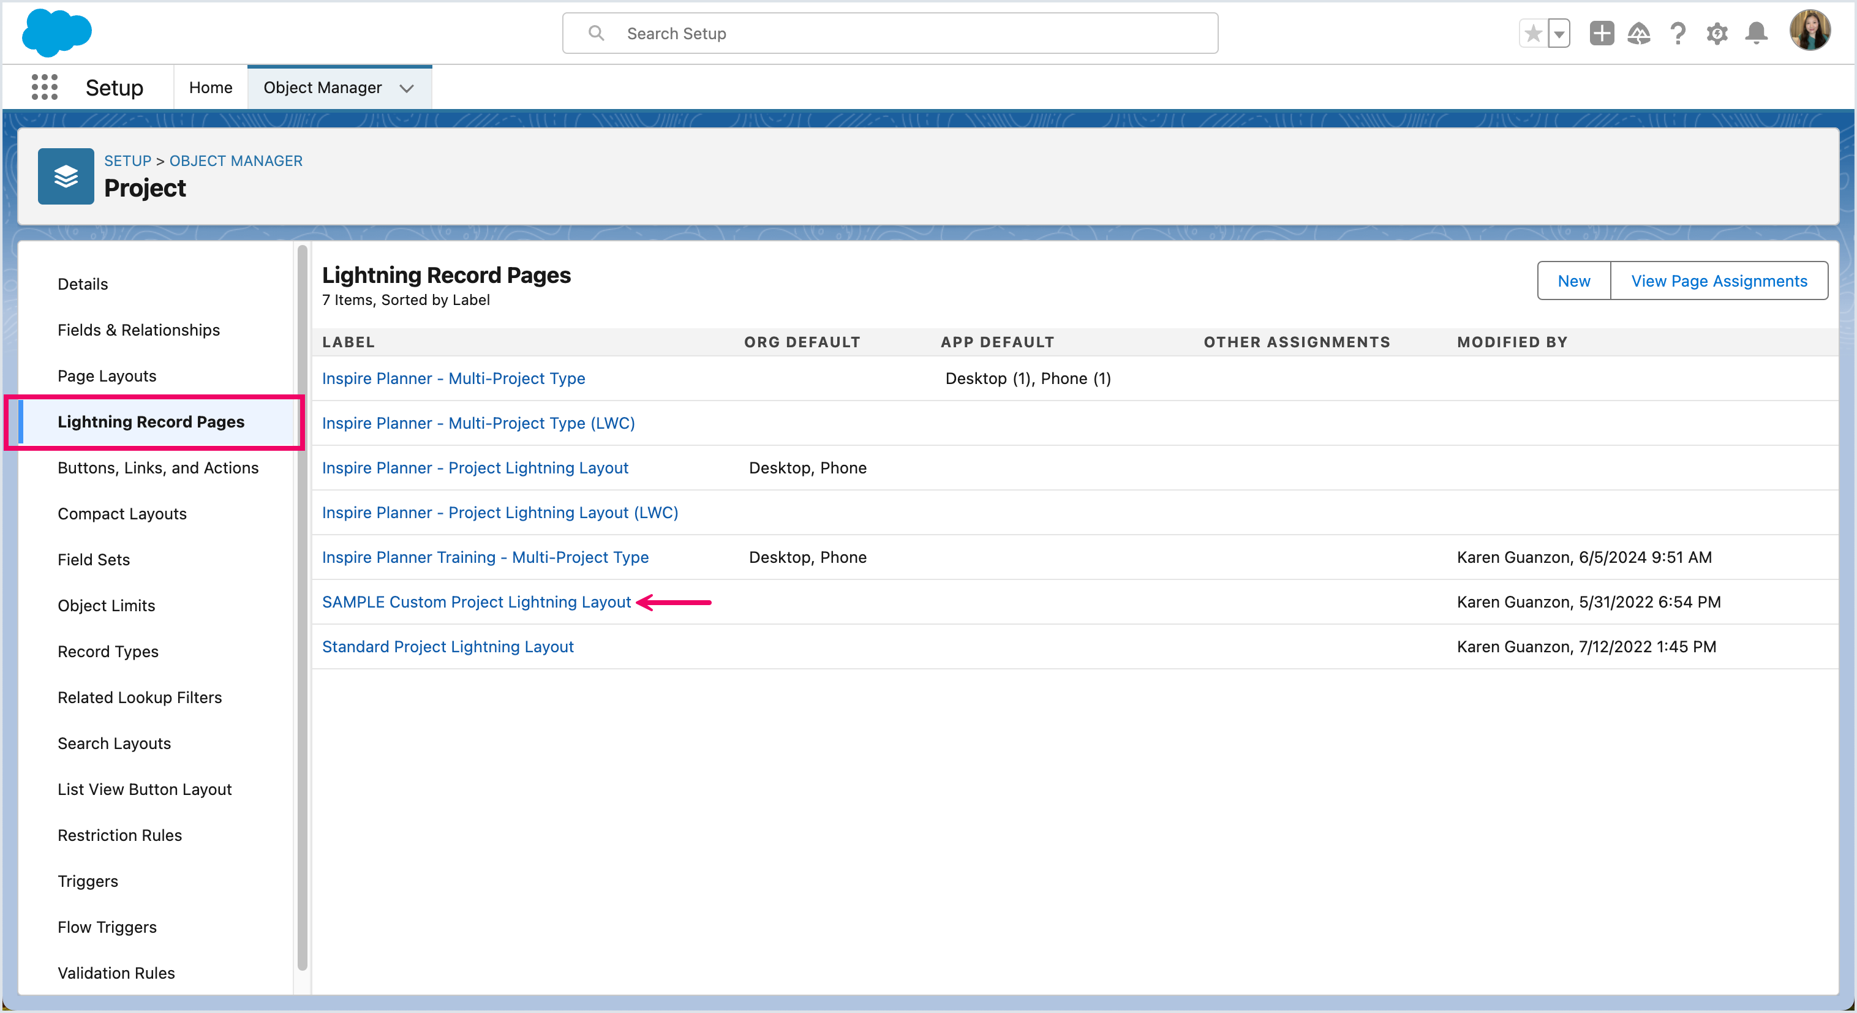Image resolution: width=1857 pixels, height=1013 pixels.
Task: Open Flow Triggers in the sidebar
Action: [107, 927]
